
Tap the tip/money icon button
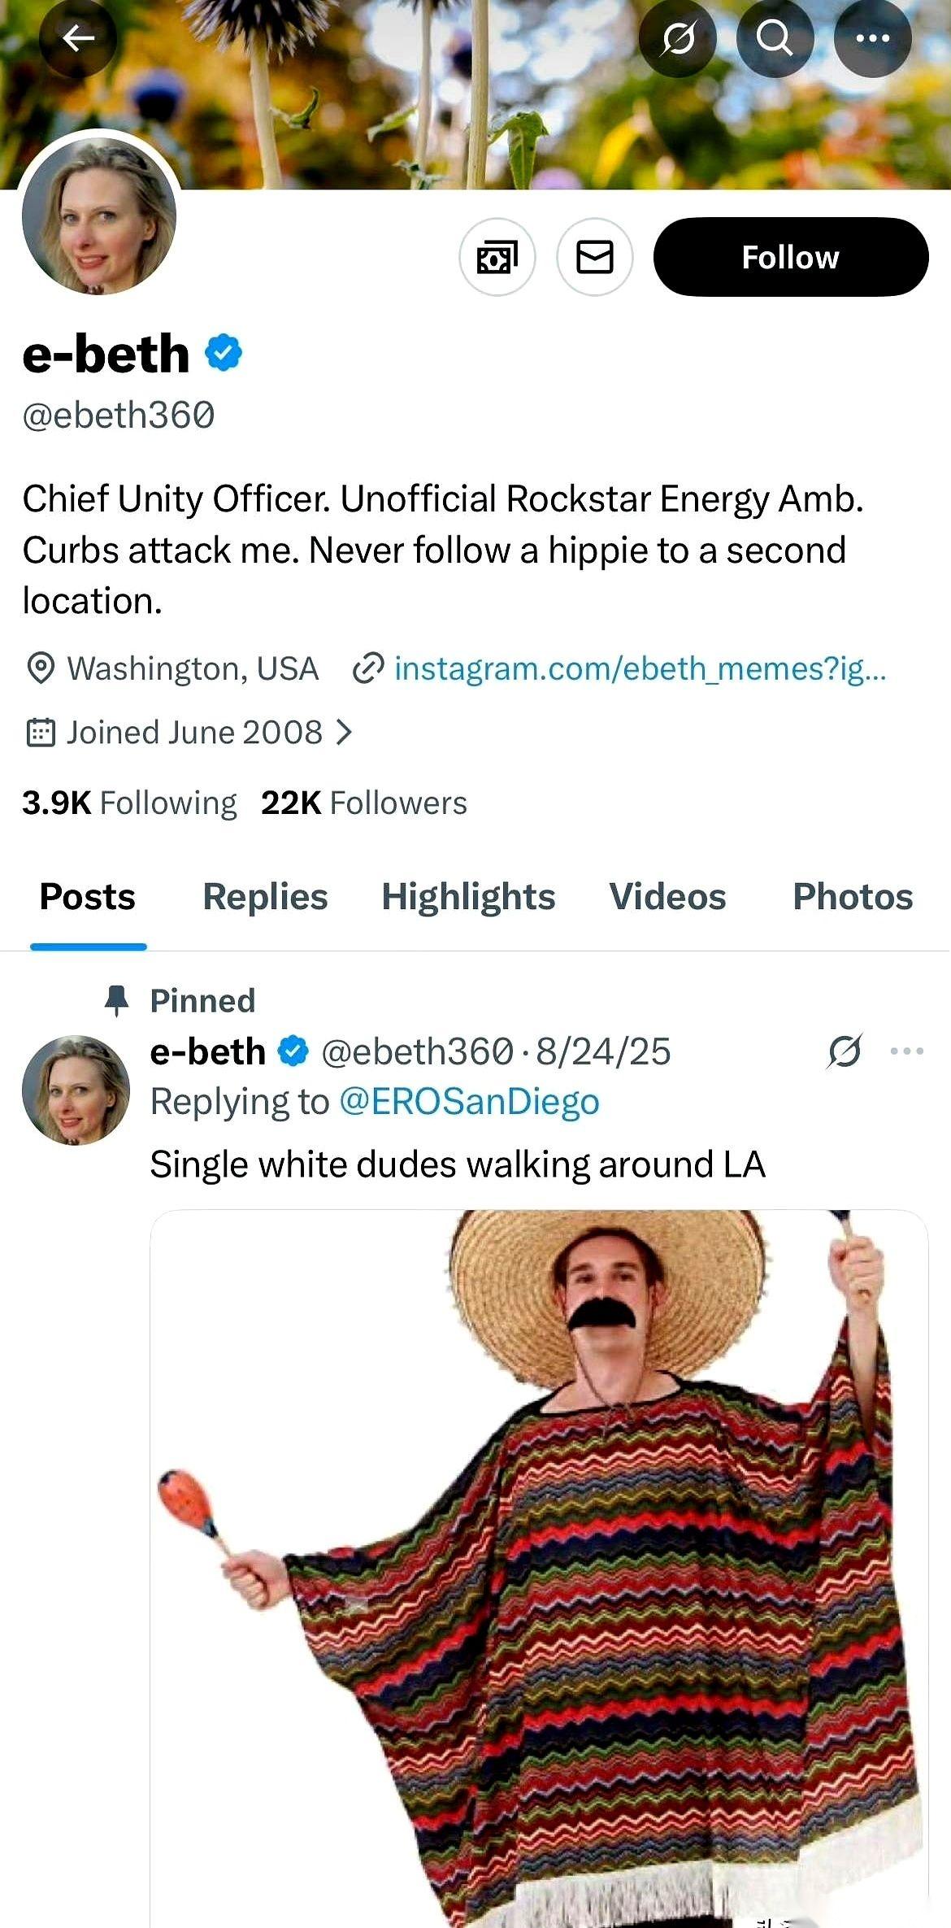(x=497, y=258)
